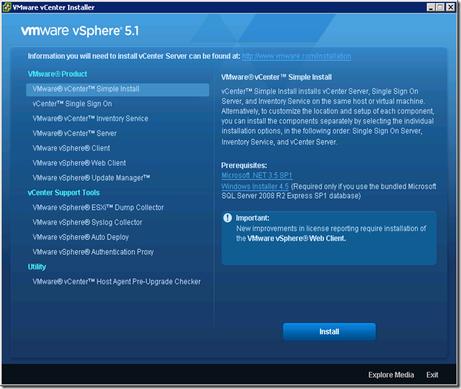Minimize the vCenter Installer window
This screenshot has width=461, height=389.
click(x=431, y=7)
